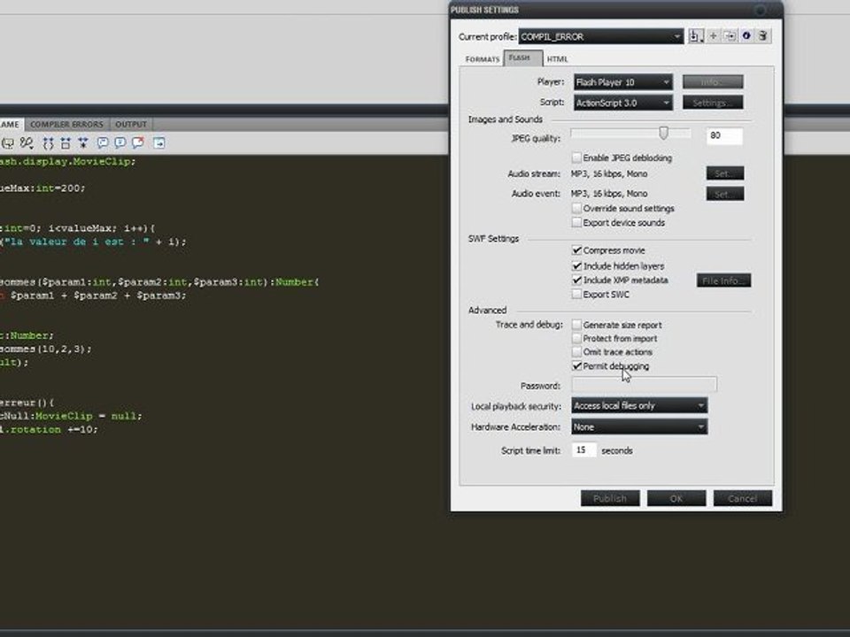Apply block comment icon in Actions toolbar
This screenshot has height=637, width=850.
[x=103, y=143]
